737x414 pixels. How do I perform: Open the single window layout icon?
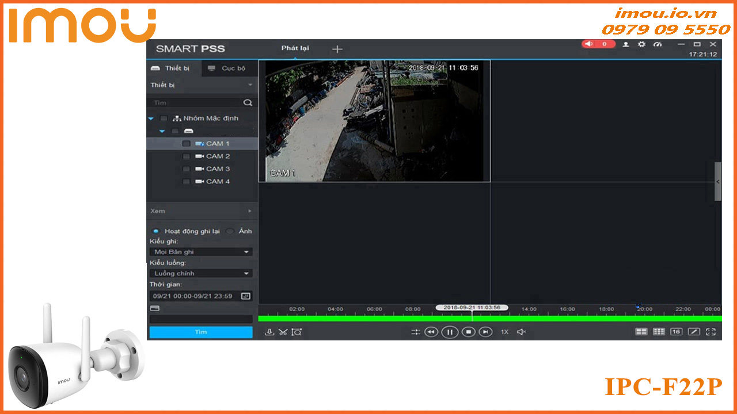click(693, 332)
